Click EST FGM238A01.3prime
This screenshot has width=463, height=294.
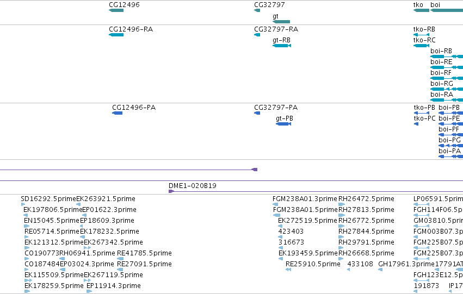[x=305, y=199]
